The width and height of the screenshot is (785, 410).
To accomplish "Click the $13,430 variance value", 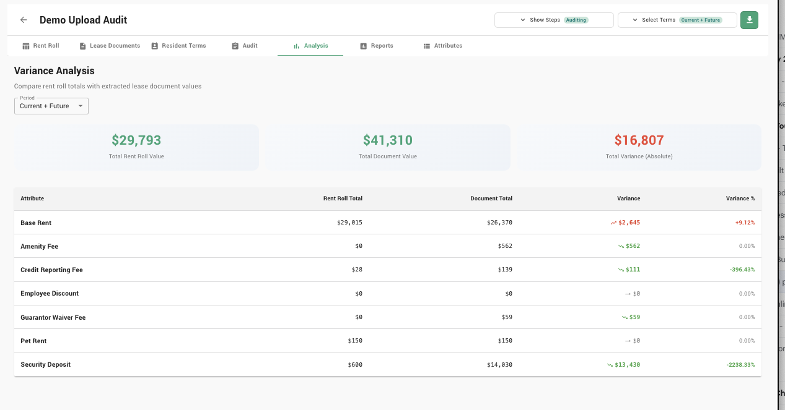I will tap(628, 365).
